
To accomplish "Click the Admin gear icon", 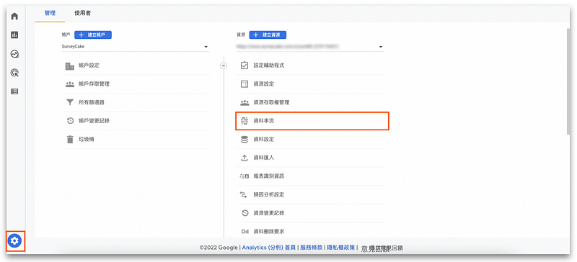I will coord(14,241).
